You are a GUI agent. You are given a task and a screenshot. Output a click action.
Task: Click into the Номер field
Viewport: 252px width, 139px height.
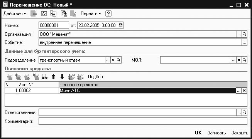[x=54, y=25]
